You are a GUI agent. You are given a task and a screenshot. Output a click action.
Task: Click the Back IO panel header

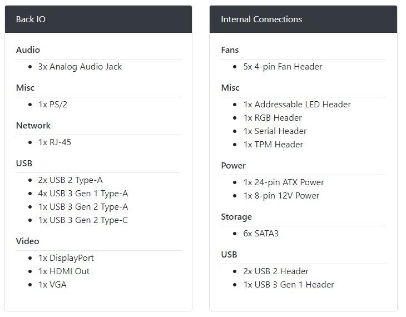click(98, 19)
